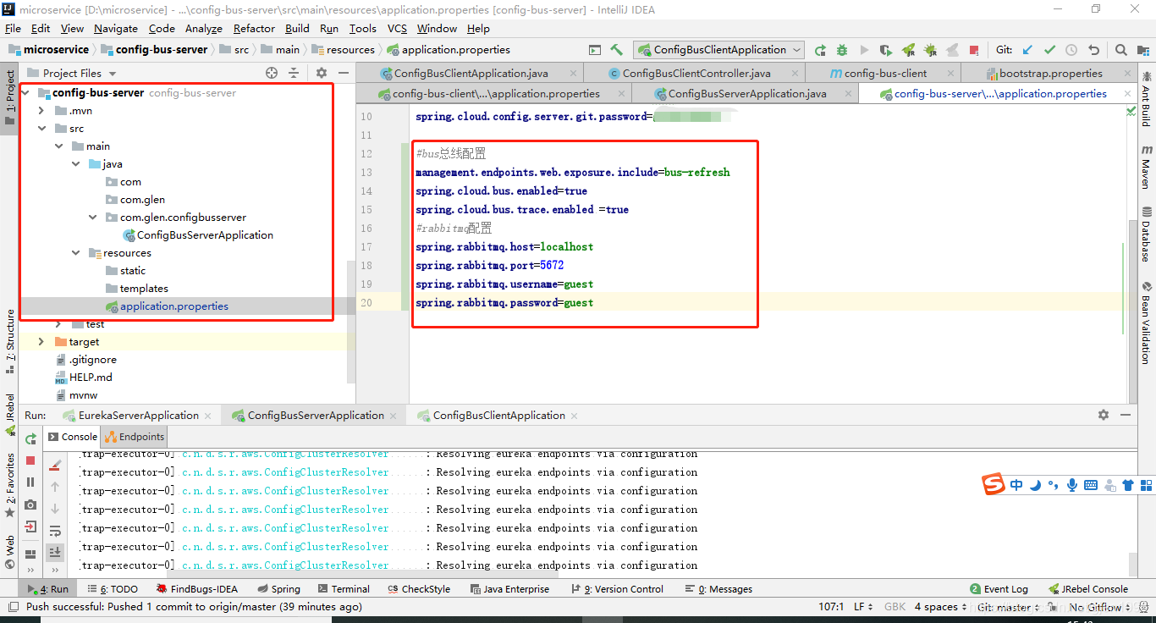Open the FindBugs-IDEA tool window
The image size is (1156, 623).
click(x=197, y=589)
